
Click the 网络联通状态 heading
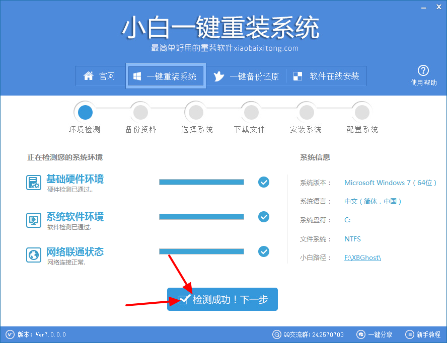pos(76,251)
